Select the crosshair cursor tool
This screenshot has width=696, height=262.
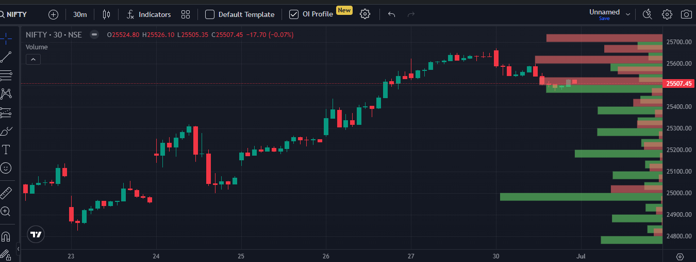(x=6, y=39)
